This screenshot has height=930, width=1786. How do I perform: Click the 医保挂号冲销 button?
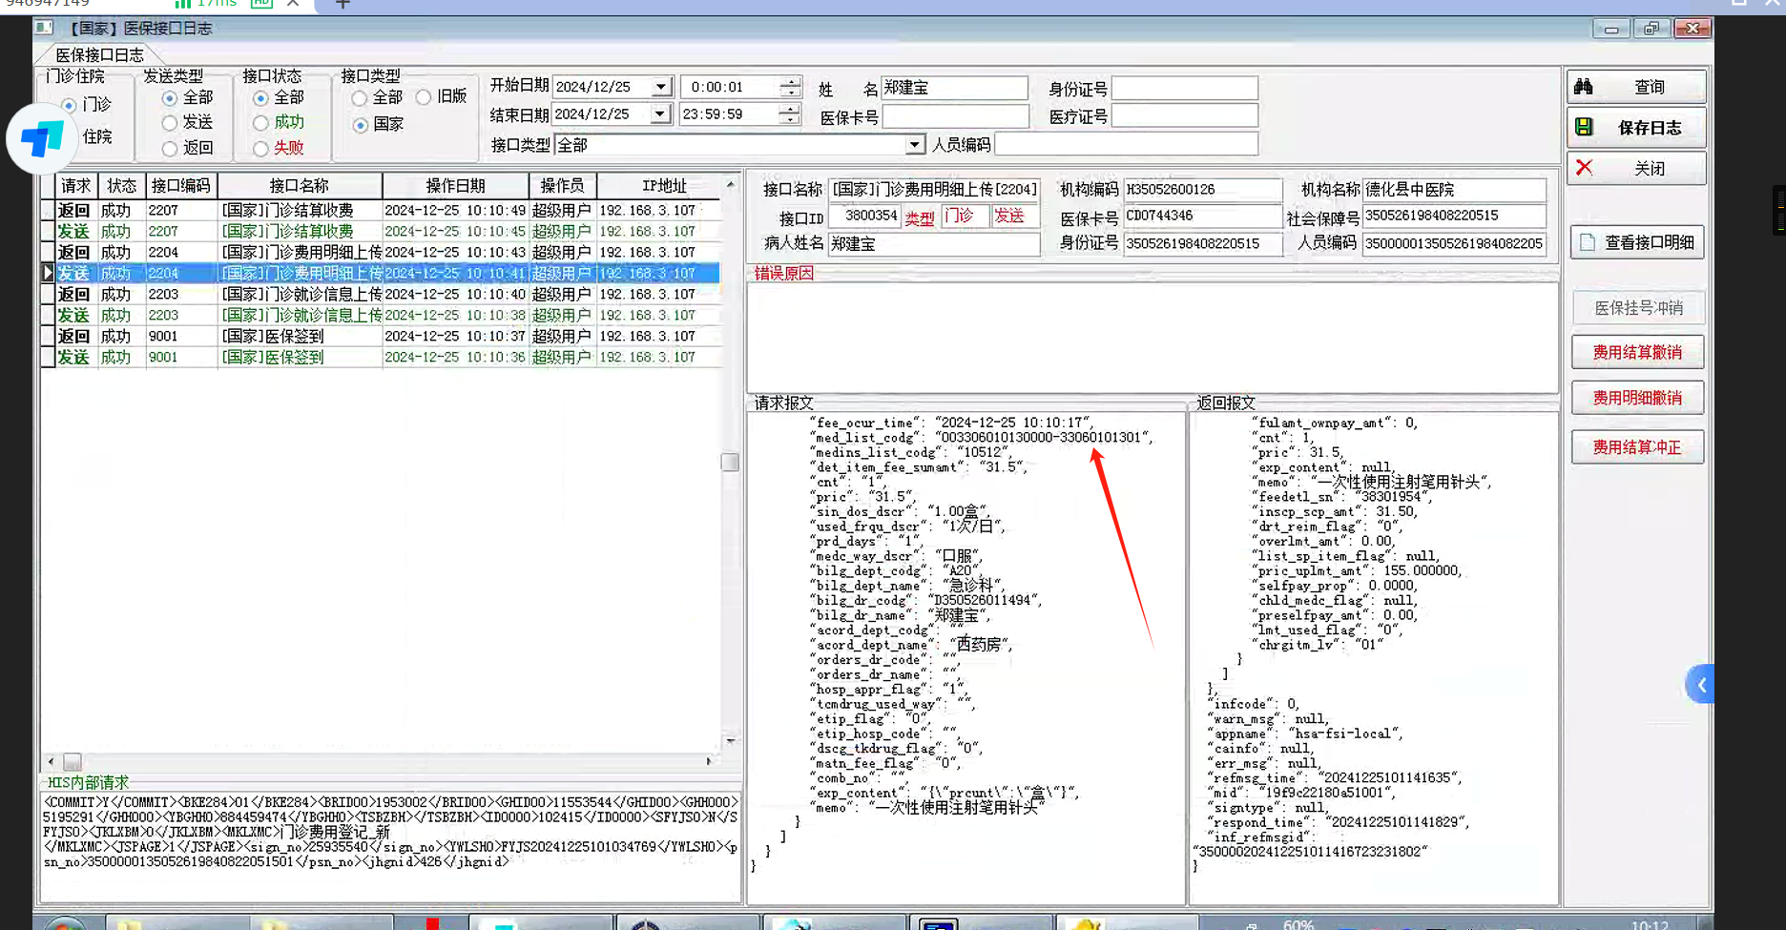[1637, 308]
